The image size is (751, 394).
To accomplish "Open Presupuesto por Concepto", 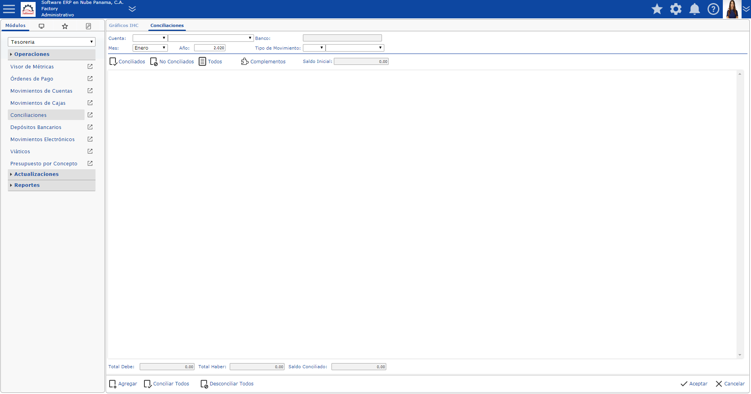I will (x=44, y=164).
